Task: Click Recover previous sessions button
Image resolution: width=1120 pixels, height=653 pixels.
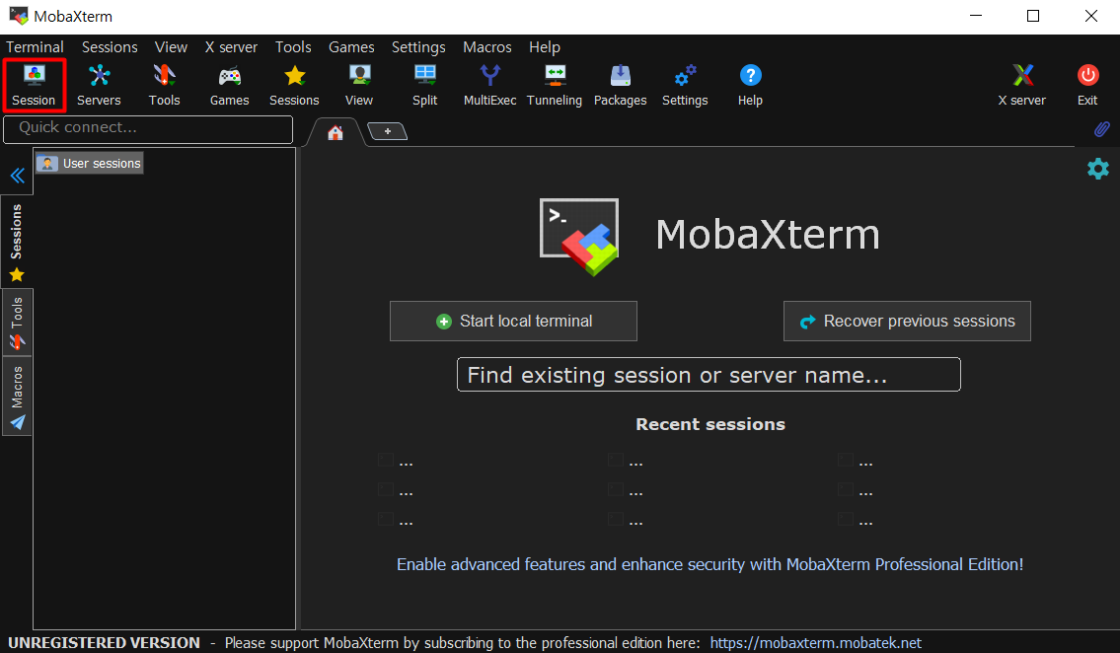Action: pyautogui.click(x=907, y=322)
